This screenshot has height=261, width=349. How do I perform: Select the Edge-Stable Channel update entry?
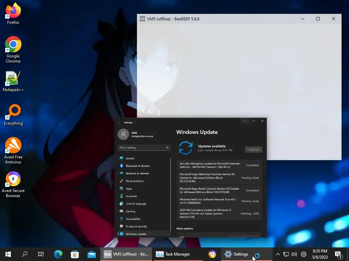(x=219, y=190)
